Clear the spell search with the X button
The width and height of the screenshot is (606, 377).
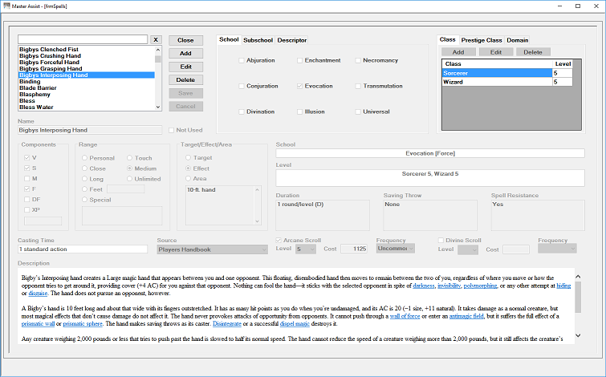(x=156, y=40)
